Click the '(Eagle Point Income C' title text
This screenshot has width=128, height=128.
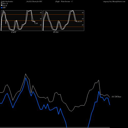tap(64, 2)
